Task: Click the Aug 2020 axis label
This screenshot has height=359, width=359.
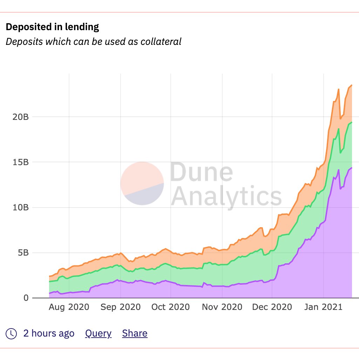Action: 69,307
